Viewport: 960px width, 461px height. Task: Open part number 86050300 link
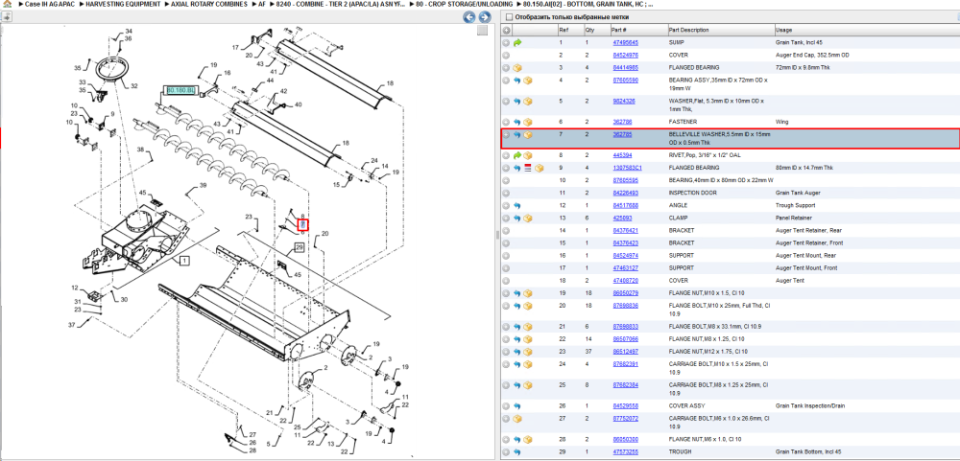625,440
